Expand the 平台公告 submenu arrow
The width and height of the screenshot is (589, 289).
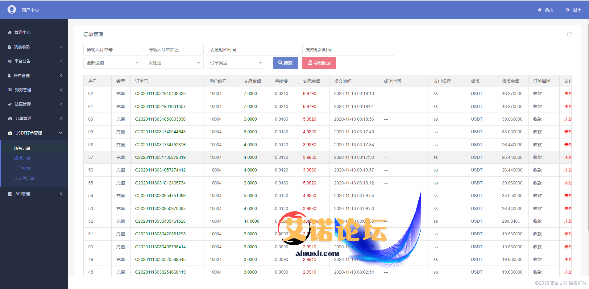61,61
